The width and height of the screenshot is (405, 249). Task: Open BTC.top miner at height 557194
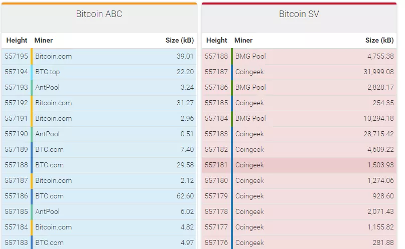click(x=48, y=72)
